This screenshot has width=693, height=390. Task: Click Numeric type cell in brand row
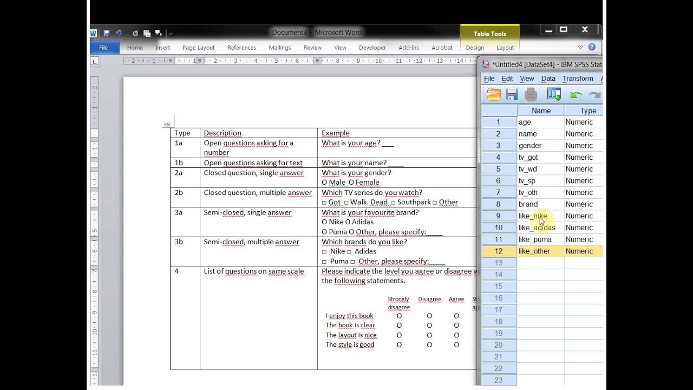tap(584, 204)
